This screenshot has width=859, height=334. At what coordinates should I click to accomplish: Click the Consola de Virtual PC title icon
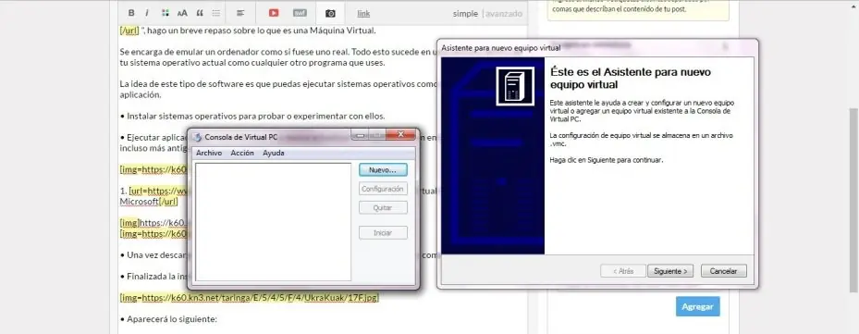click(197, 137)
